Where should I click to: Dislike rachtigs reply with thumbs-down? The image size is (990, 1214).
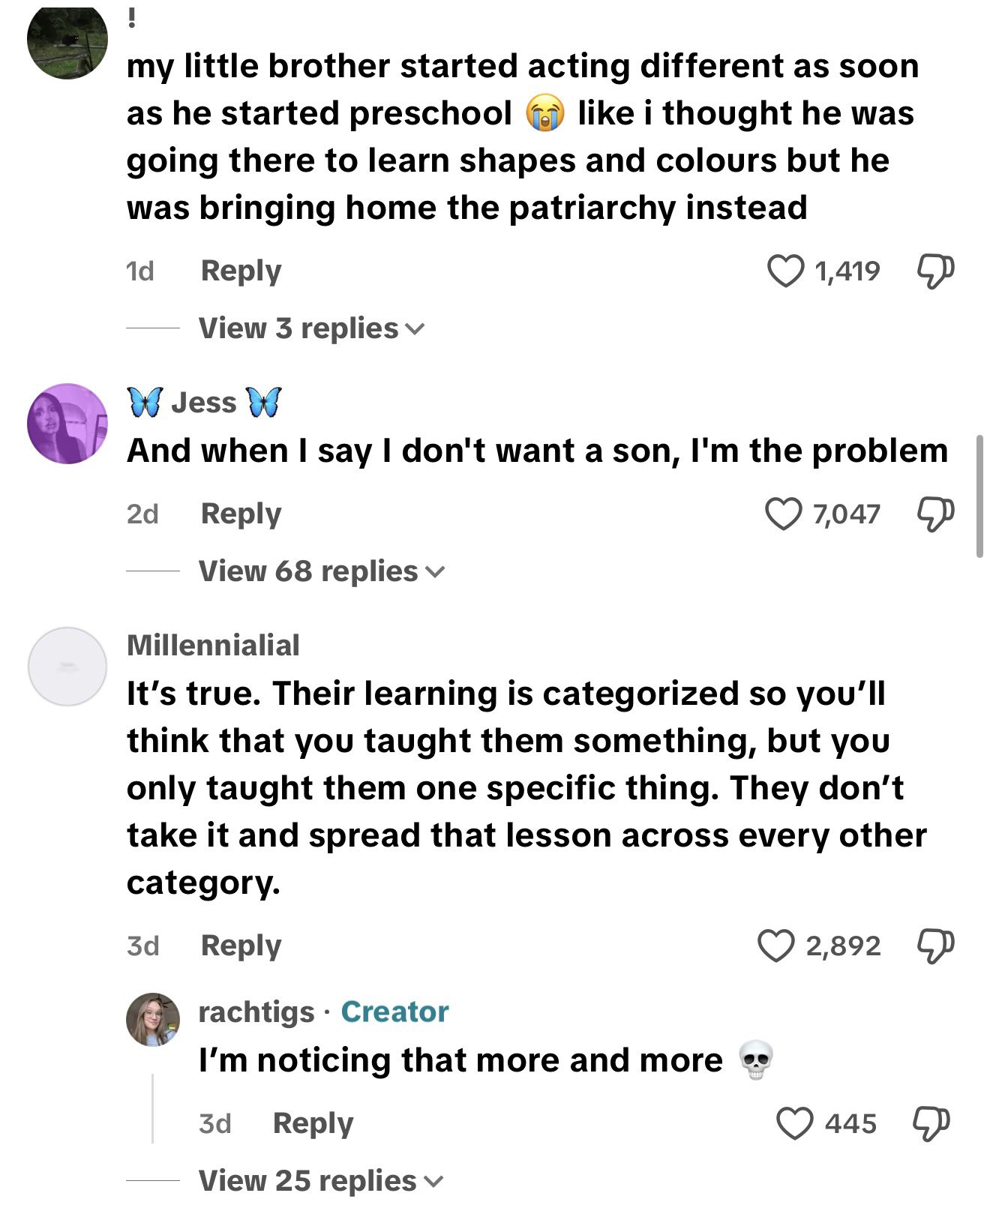[932, 1123]
